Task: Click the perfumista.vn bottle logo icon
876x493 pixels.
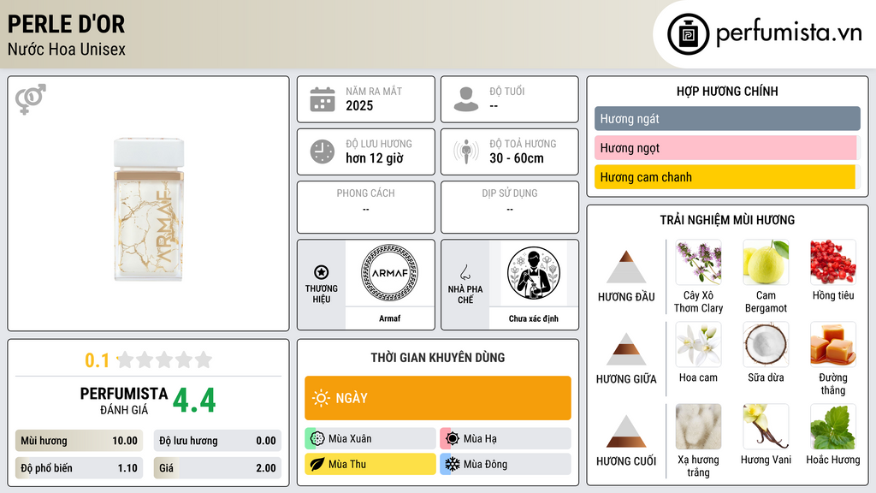Action: click(688, 34)
